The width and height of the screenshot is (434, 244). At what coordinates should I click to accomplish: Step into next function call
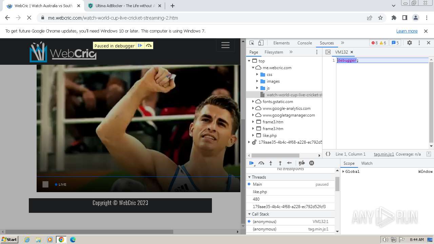271,163
